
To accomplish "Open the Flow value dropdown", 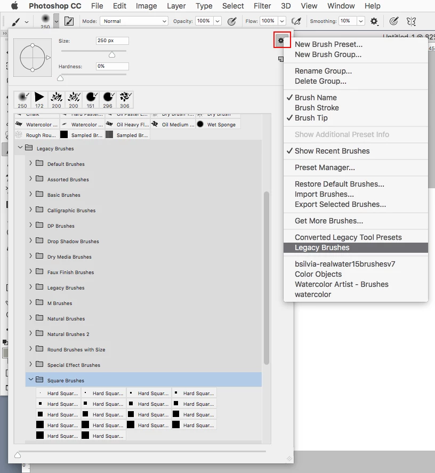I will coord(282,21).
